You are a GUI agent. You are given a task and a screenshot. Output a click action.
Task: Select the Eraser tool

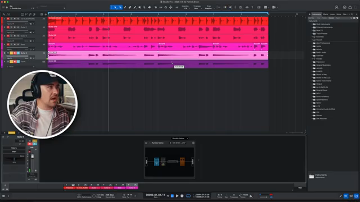pyautogui.click(x=130, y=7)
